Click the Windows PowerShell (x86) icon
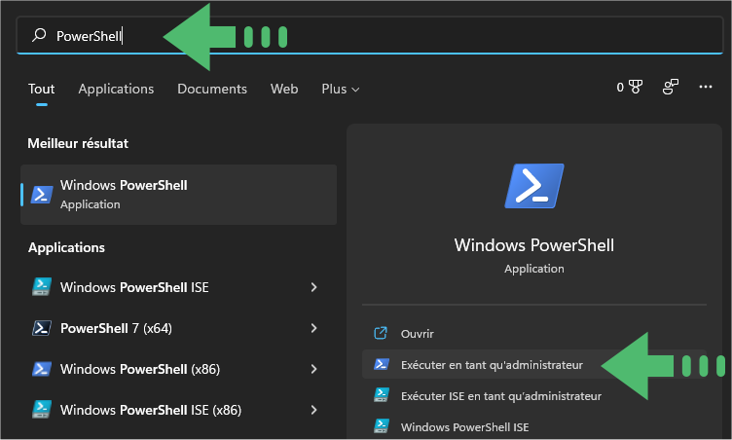The width and height of the screenshot is (732, 440). (x=42, y=369)
